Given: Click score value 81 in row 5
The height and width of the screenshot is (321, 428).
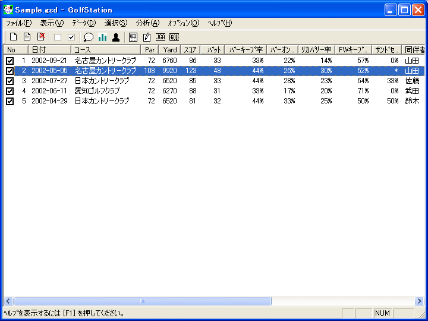Looking at the screenshot, I should point(193,101).
